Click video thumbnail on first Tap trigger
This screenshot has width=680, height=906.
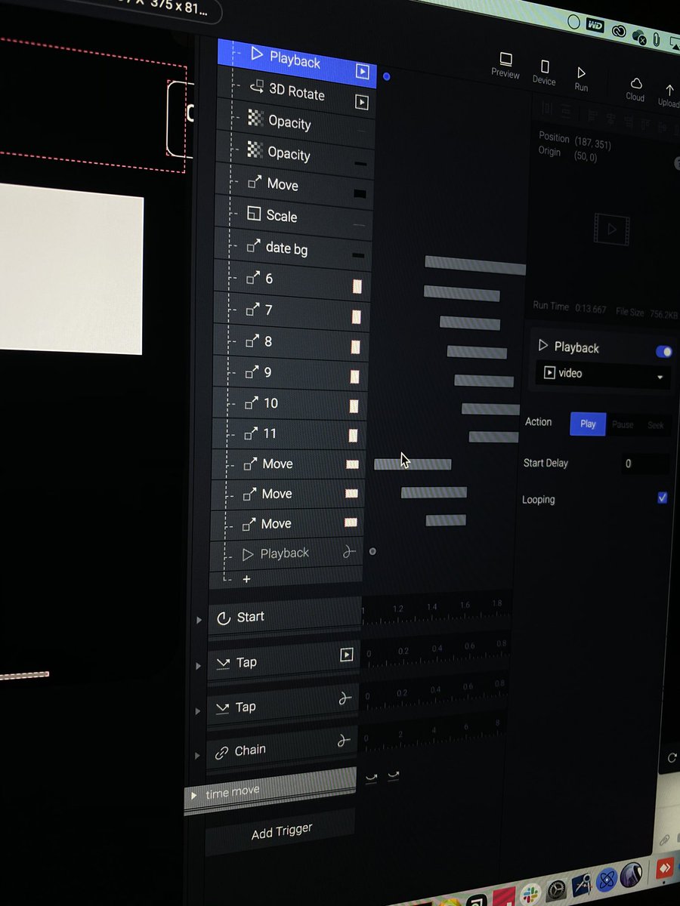coord(347,655)
